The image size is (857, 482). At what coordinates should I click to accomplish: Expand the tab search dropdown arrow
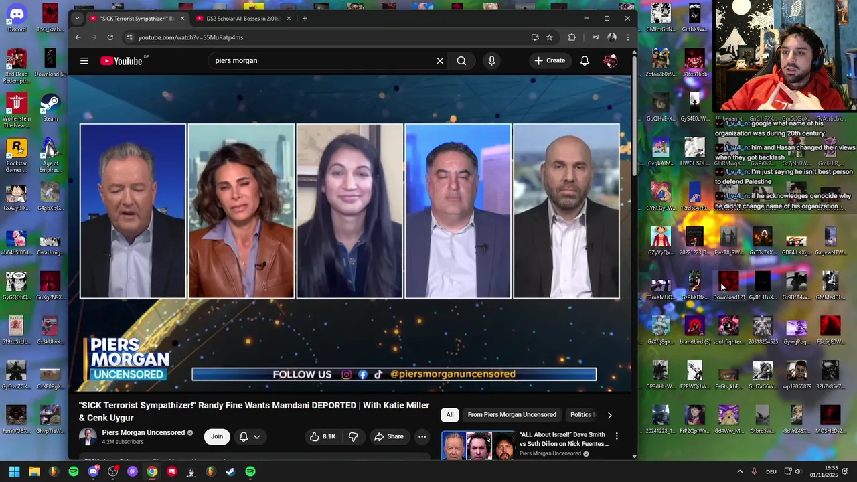[x=77, y=19]
